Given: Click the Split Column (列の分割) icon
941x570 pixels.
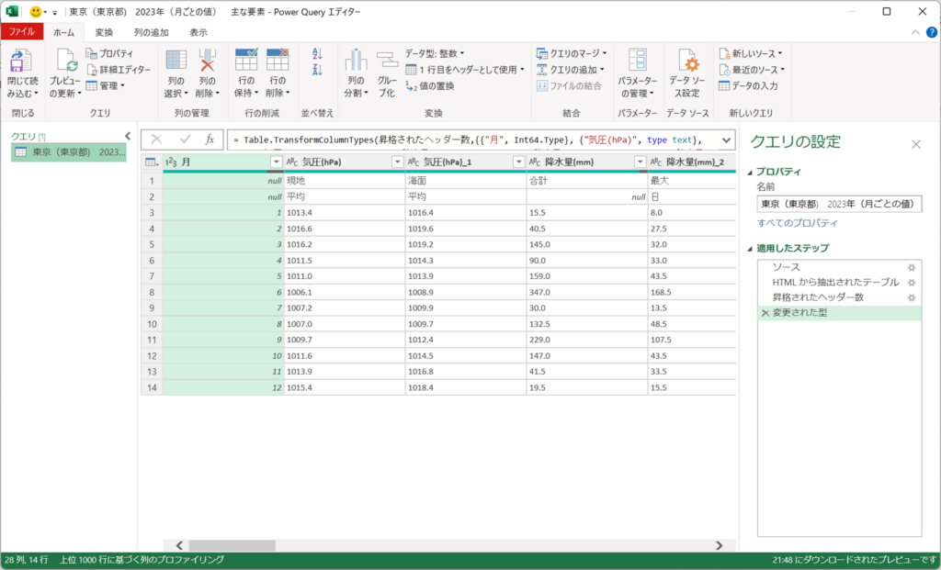Looking at the screenshot, I should tap(356, 60).
